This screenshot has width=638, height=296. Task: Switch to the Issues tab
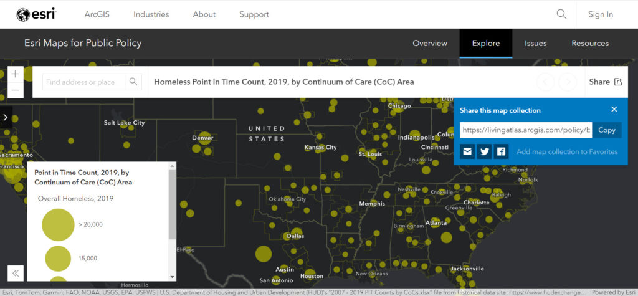(535, 43)
